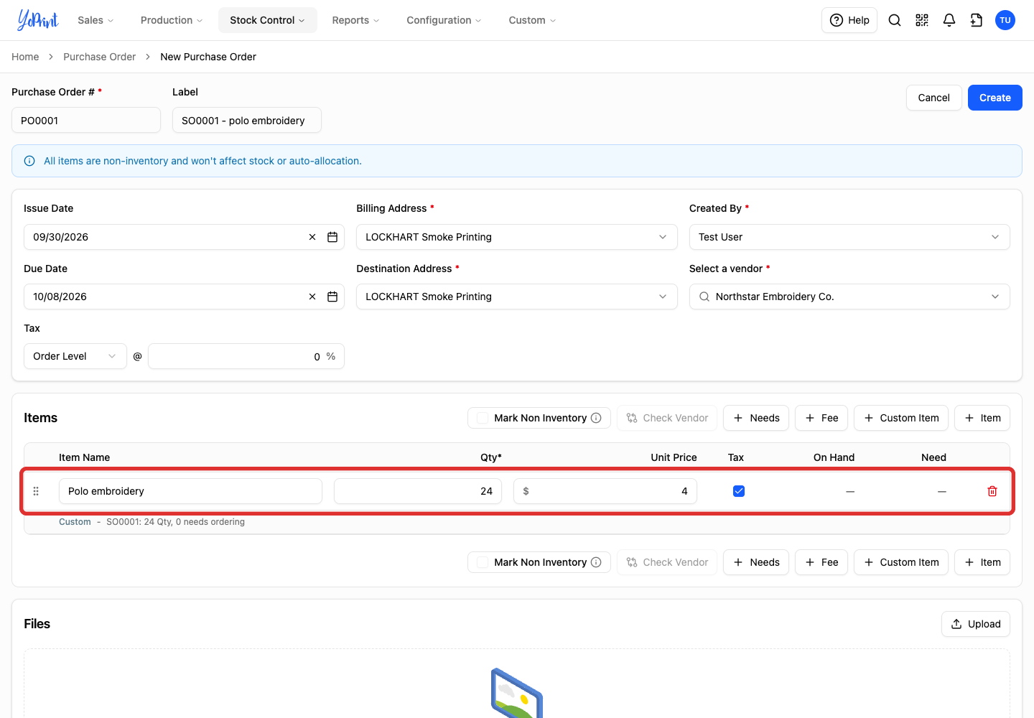
Task: Check the top Mark Non Inventory box
Action: [x=483, y=418]
